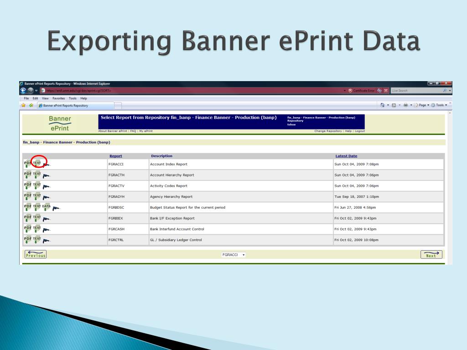The width and height of the screenshot is (467, 350).
Task: Select the Banner ePrint Reports Repository tab
Action: [x=76, y=105]
